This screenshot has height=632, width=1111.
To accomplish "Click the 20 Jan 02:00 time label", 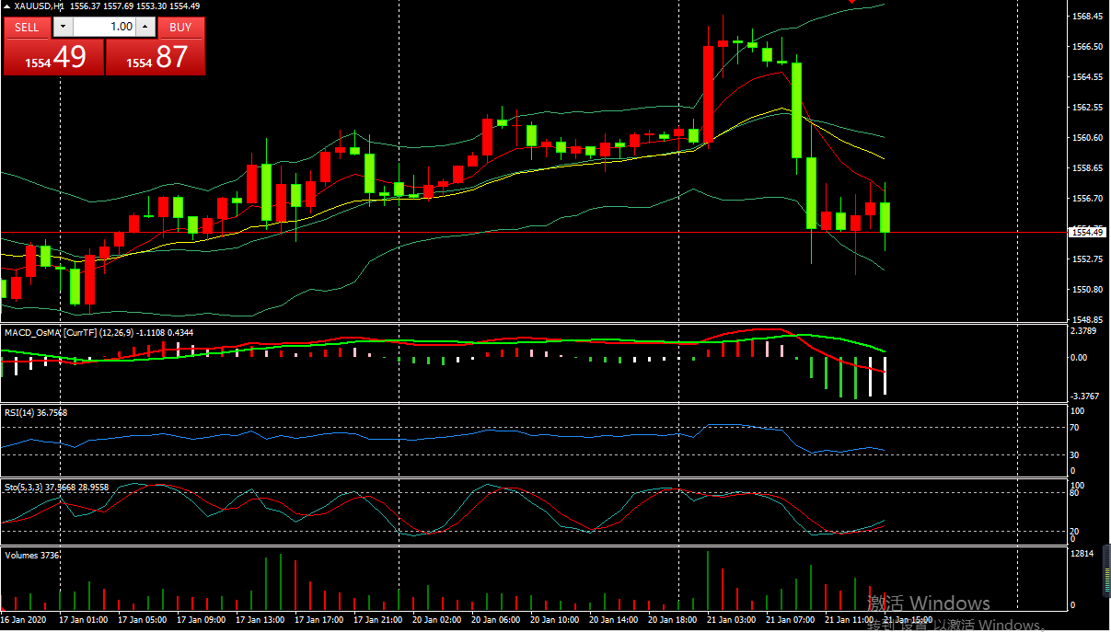I will (437, 620).
